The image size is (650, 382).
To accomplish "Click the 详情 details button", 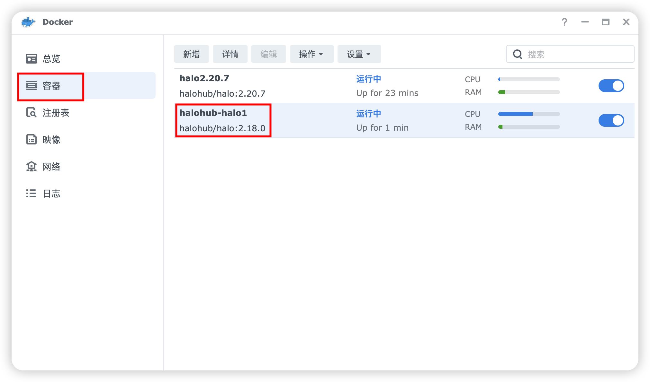I will point(230,54).
